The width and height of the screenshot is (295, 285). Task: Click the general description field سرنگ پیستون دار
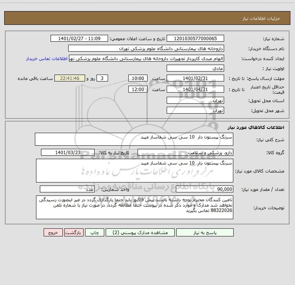[x=134, y=139]
